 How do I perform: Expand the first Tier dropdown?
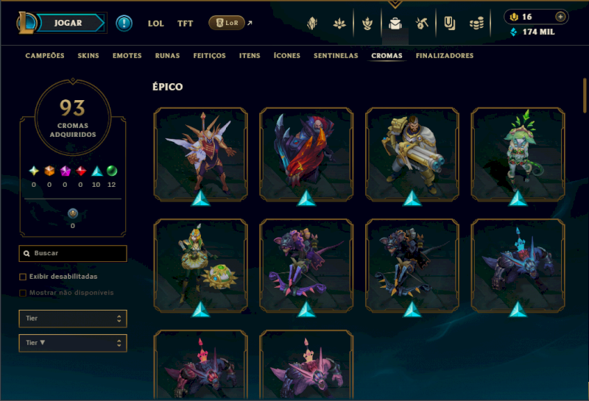tap(73, 319)
